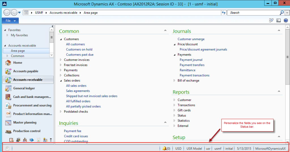This screenshot has height=152, width=290.
Task: Click the back navigation arrow button
Action: pyautogui.click(x=7, y=12)
